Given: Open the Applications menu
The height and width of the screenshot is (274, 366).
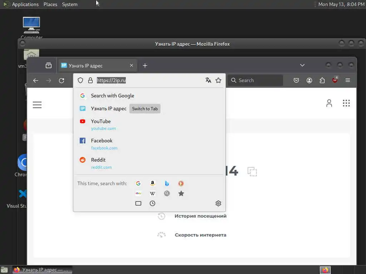Looking at the screenshot, I should [25, 4].
